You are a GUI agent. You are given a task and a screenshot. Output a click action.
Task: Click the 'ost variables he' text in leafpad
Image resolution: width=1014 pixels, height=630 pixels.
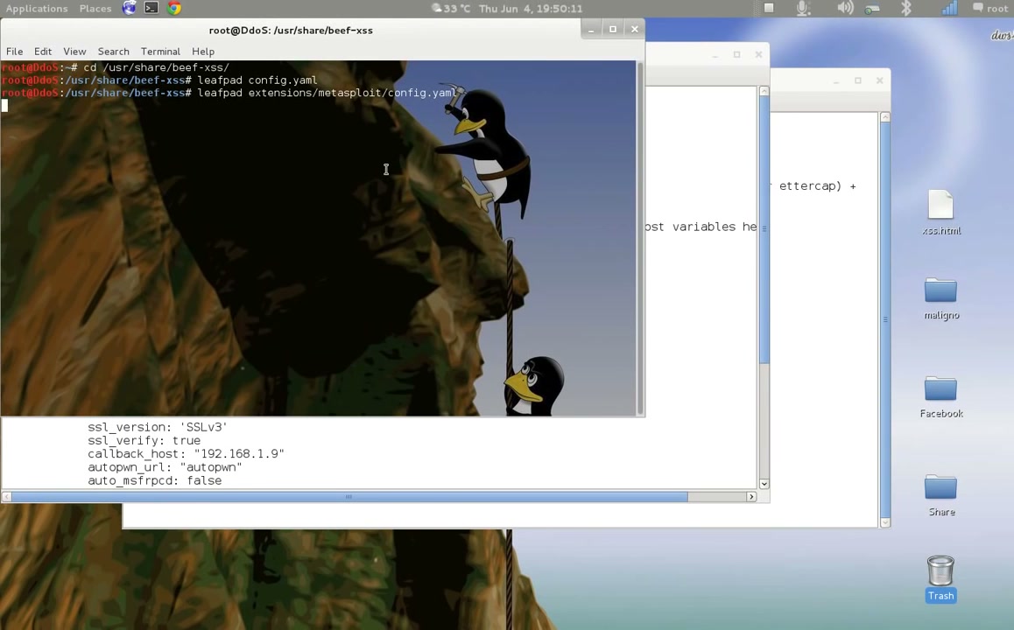[701, 227]
